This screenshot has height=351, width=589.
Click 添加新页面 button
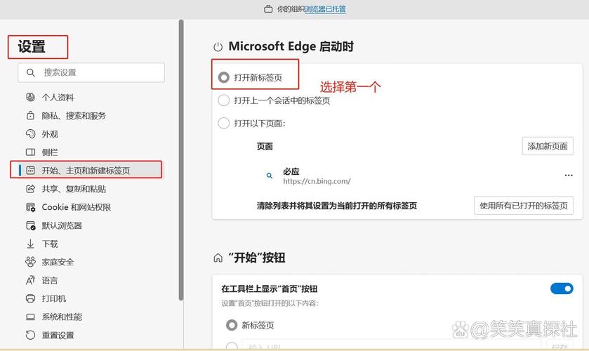click(x=548, y=146)
